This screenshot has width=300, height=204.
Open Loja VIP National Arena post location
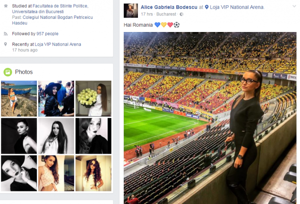coord(237,7)
